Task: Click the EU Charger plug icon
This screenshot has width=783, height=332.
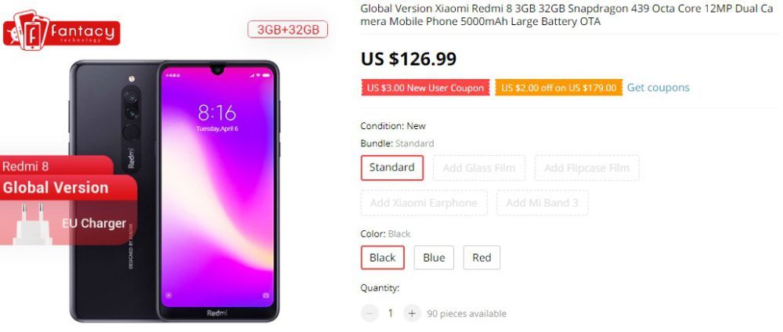Action: click(x=31, y=226)
